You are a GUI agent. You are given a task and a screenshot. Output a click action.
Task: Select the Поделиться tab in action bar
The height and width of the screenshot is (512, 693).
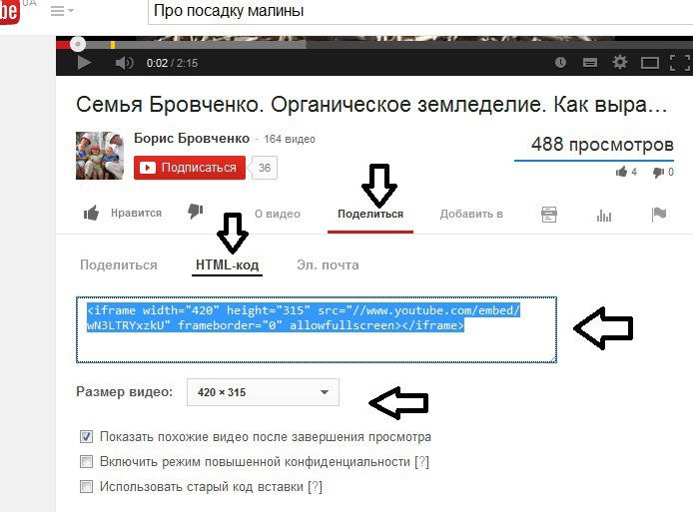[x=370, y=214]
